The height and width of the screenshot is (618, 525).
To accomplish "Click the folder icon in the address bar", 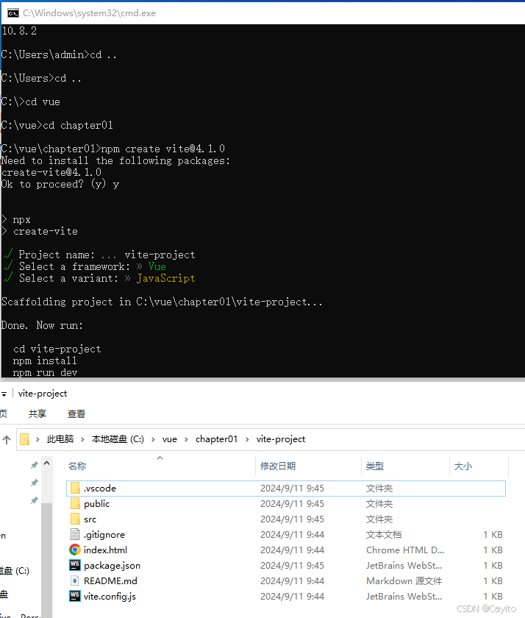I will 25,439.
